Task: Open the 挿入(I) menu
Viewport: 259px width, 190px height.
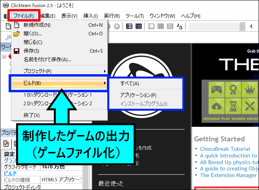Action: (90, 16)
